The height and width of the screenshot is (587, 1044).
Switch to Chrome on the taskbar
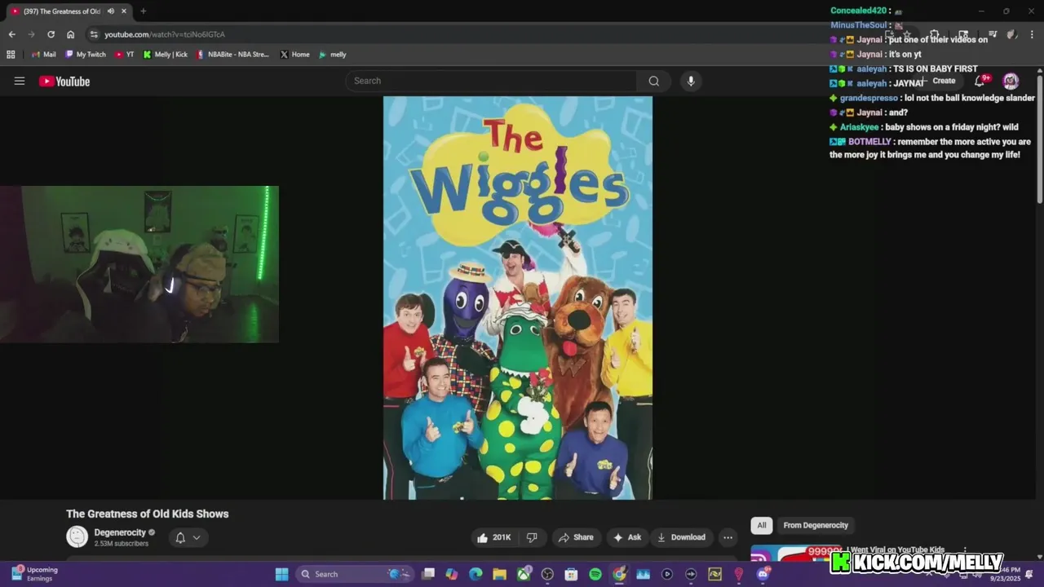[619, 574]
